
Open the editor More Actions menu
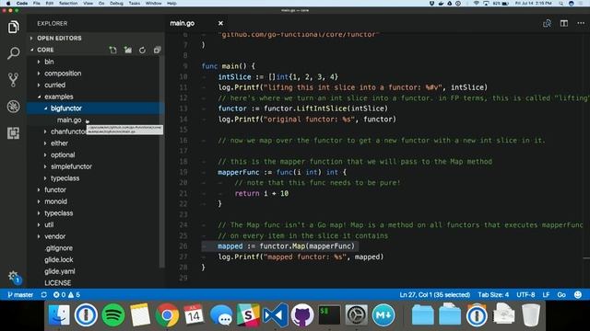coord(581,23)
